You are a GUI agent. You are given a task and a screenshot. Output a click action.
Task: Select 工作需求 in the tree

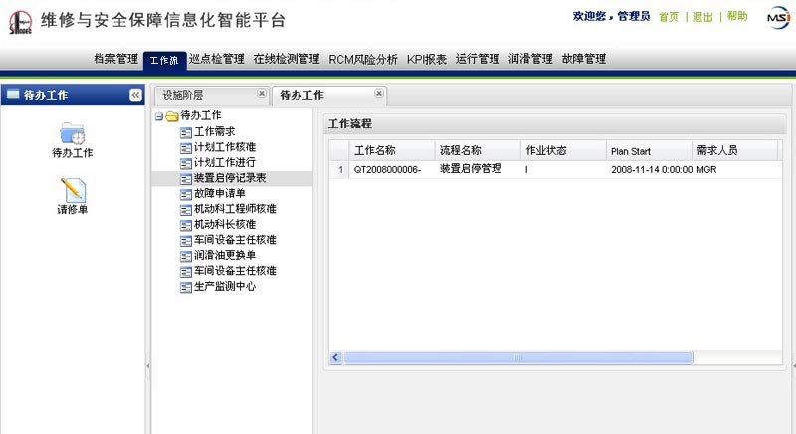(x=214, y=131)
